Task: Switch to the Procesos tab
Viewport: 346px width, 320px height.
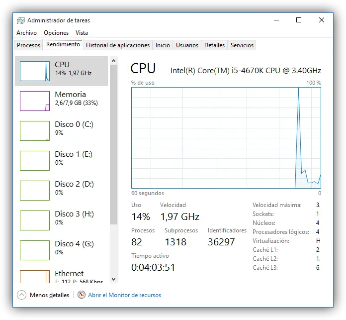Action: coord(28,45)
